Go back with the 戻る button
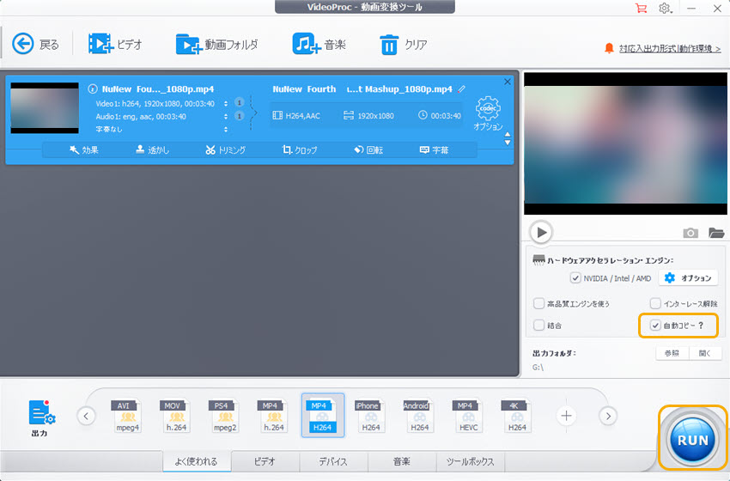The image size is (730, 481). point(36,45)
